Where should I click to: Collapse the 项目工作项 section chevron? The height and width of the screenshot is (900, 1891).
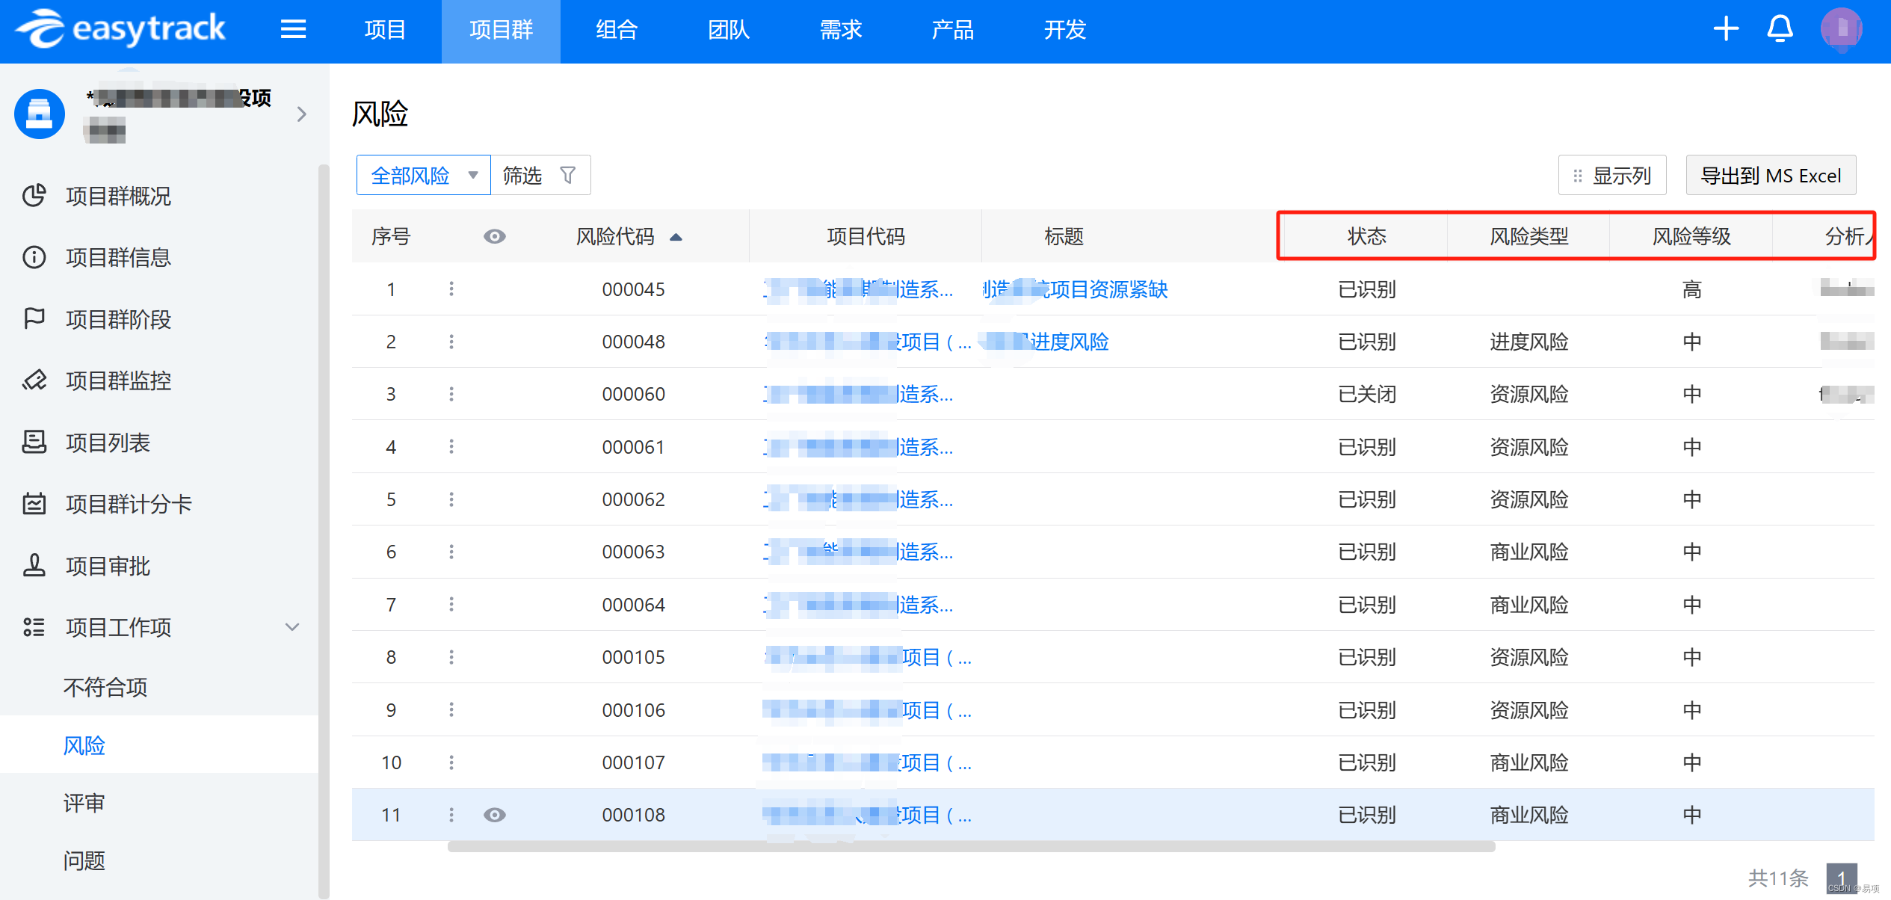tap(292, 627)
